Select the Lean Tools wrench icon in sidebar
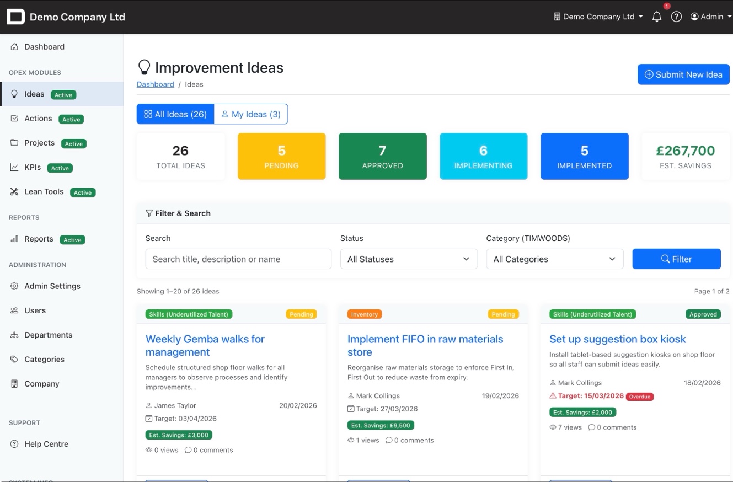The image size is (733, 482). click(14, 191)
